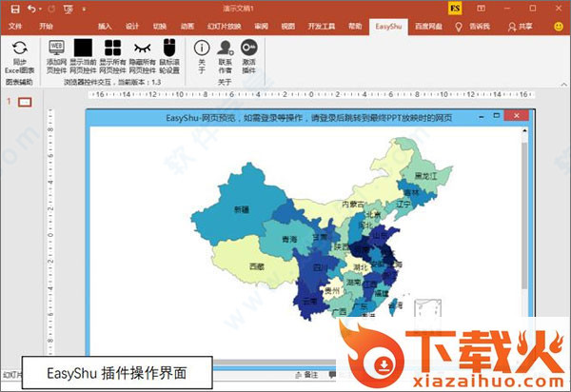The height and width of the screenshot is (392, 571).
Task: Click the contact author icon
Action: 225,48
